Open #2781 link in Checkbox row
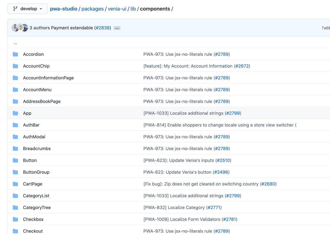The image size is (330, 234). click(229, 219)
